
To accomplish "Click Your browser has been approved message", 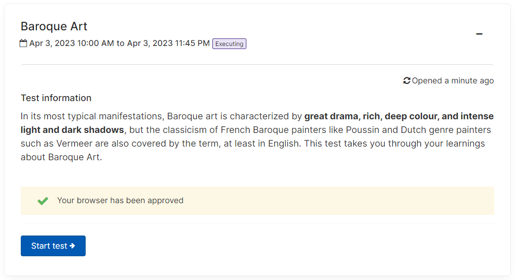I will (120, 201).
